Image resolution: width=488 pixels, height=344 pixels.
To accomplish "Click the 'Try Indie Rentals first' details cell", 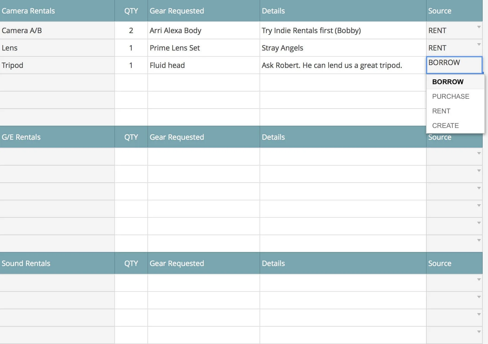I will [343, 30].
